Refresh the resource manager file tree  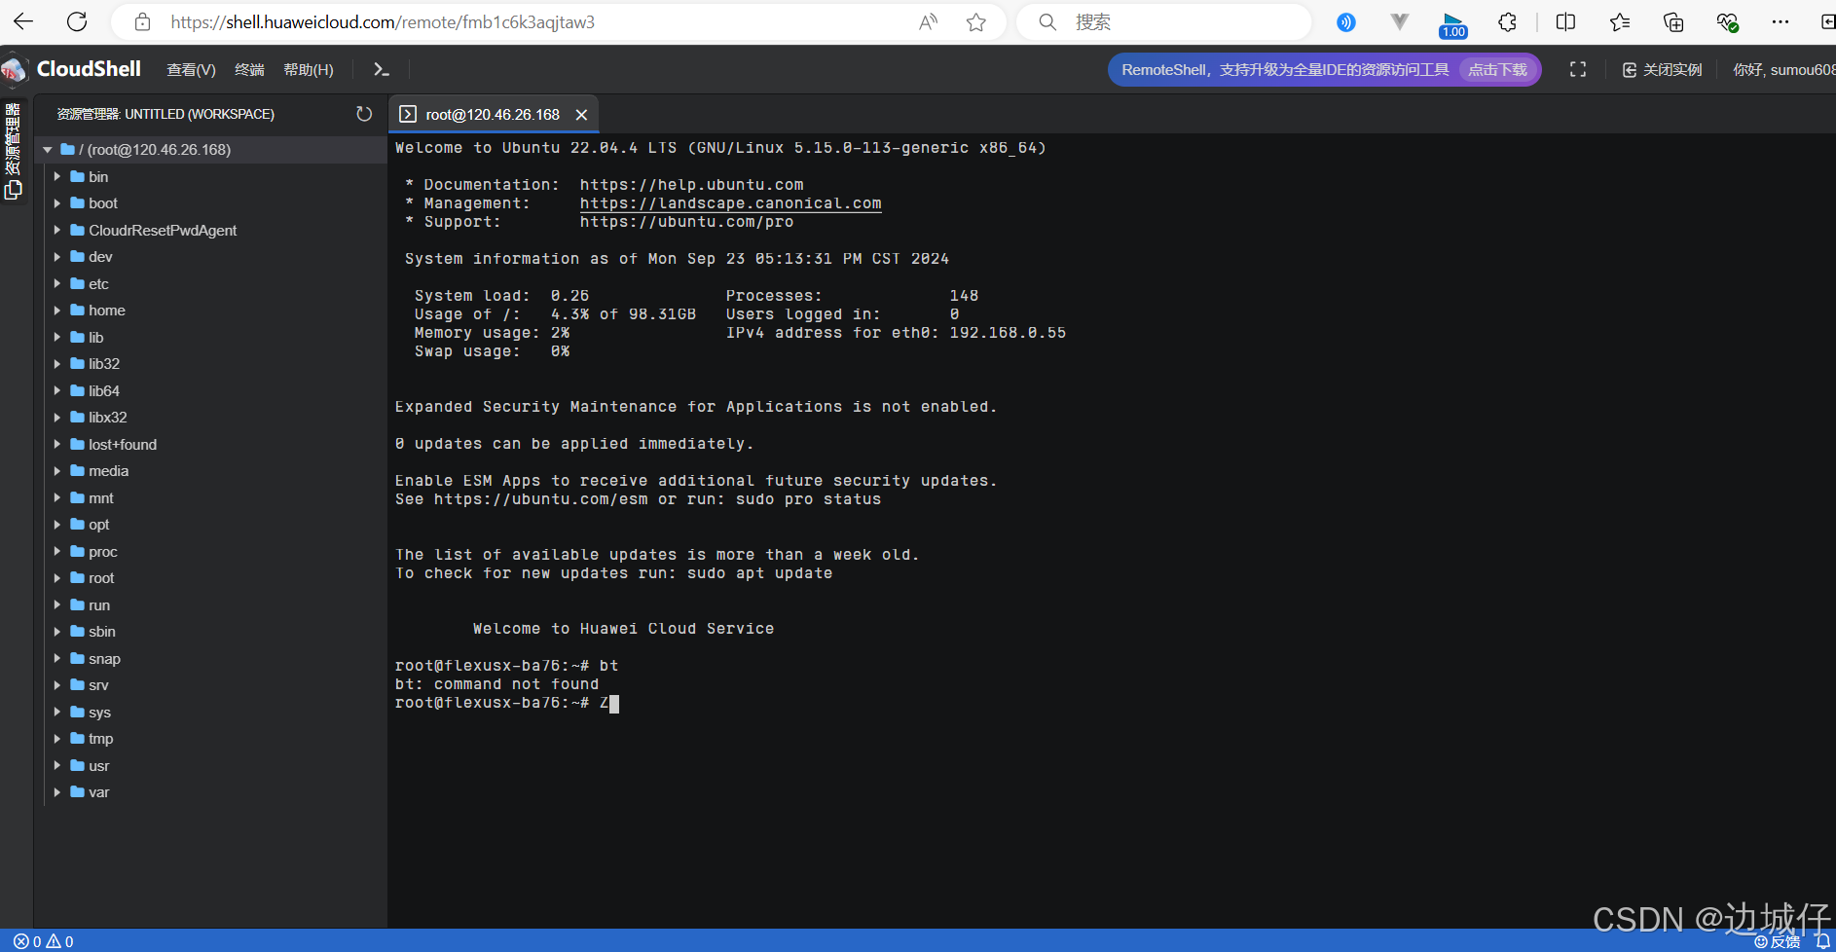pyautogui.click(x=364, y=114)
